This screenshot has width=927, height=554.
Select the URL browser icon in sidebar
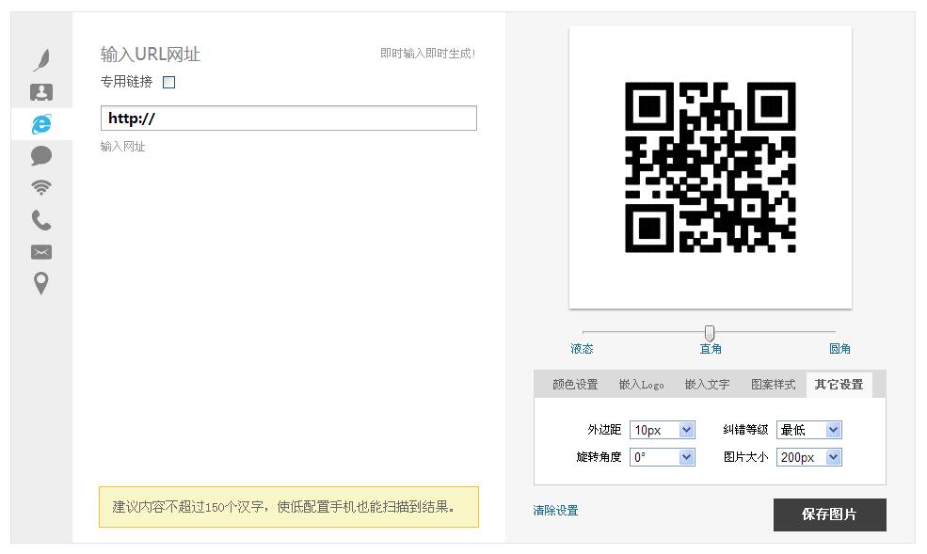tap(41, 124)
